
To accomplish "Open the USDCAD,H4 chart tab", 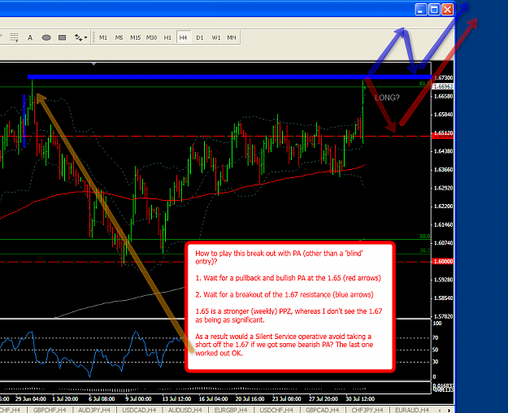I will click(x=139, y=410).
